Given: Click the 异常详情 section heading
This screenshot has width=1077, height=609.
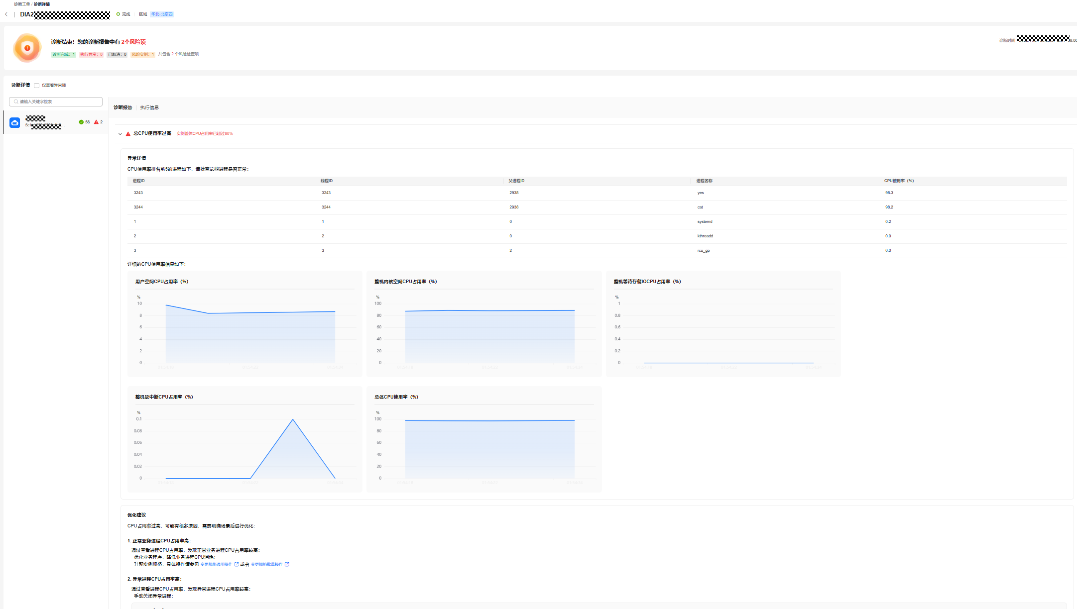Looking at the screenshot, I should (136, 158).
